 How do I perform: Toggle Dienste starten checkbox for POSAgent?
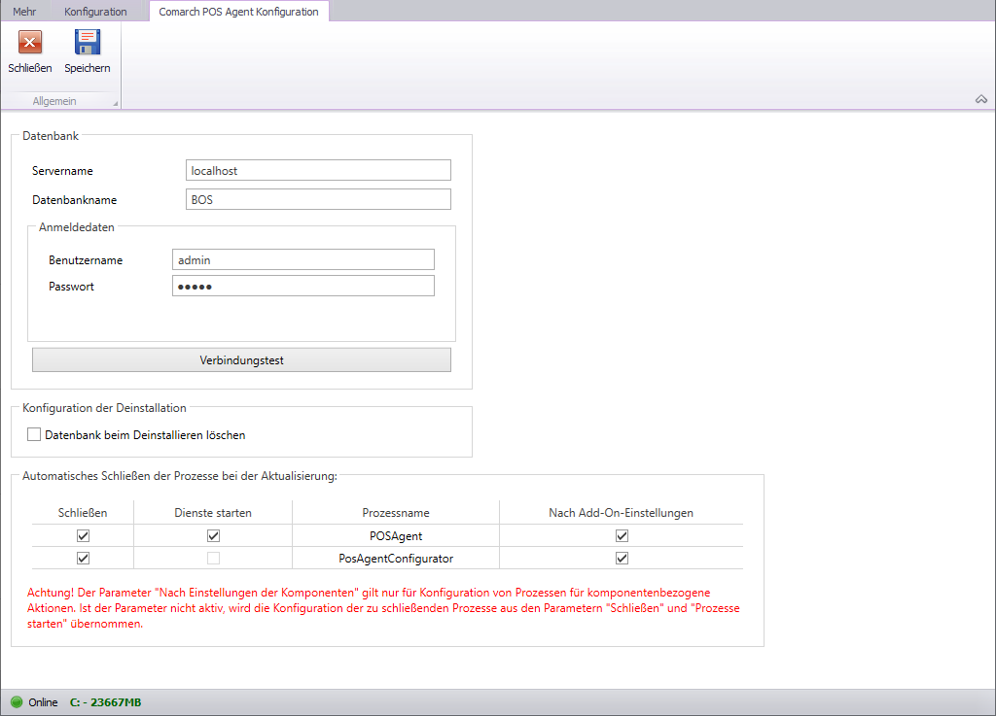[213, 536]
